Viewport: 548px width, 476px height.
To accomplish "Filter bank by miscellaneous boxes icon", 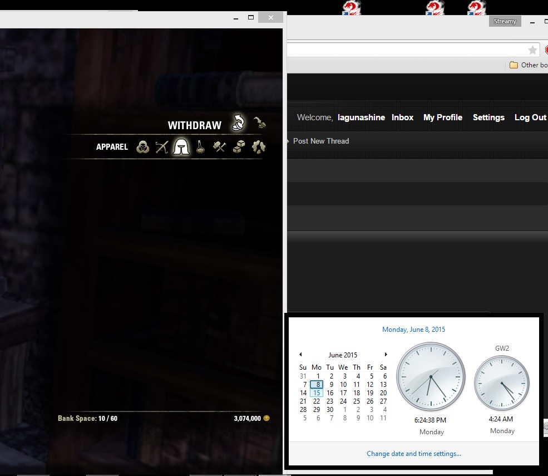I will 239,147.
